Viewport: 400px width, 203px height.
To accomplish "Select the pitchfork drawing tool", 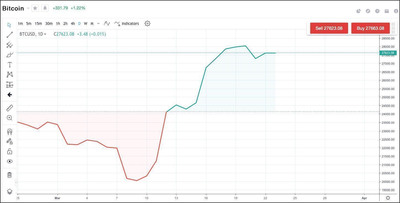I will [10, 45].
